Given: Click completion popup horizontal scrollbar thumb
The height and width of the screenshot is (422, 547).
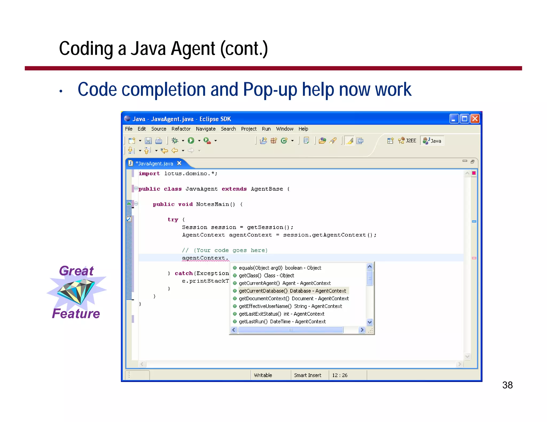Looking at the screenshot, I should pyautogui.click(x=291, y=330).
